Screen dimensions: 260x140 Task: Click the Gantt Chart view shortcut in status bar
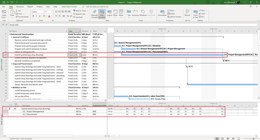217,139
